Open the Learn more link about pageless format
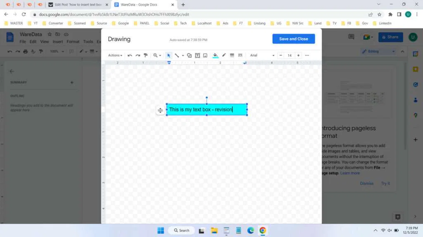 click(x=349, y=173)
